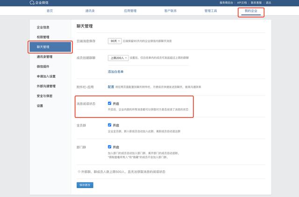299x197 pixels.
Task: Select 权限管理 in the sidebar
Action: pos(43,37)
